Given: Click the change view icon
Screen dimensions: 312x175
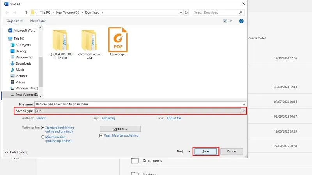Looking at the screenshot, I should tap(225, 21).
